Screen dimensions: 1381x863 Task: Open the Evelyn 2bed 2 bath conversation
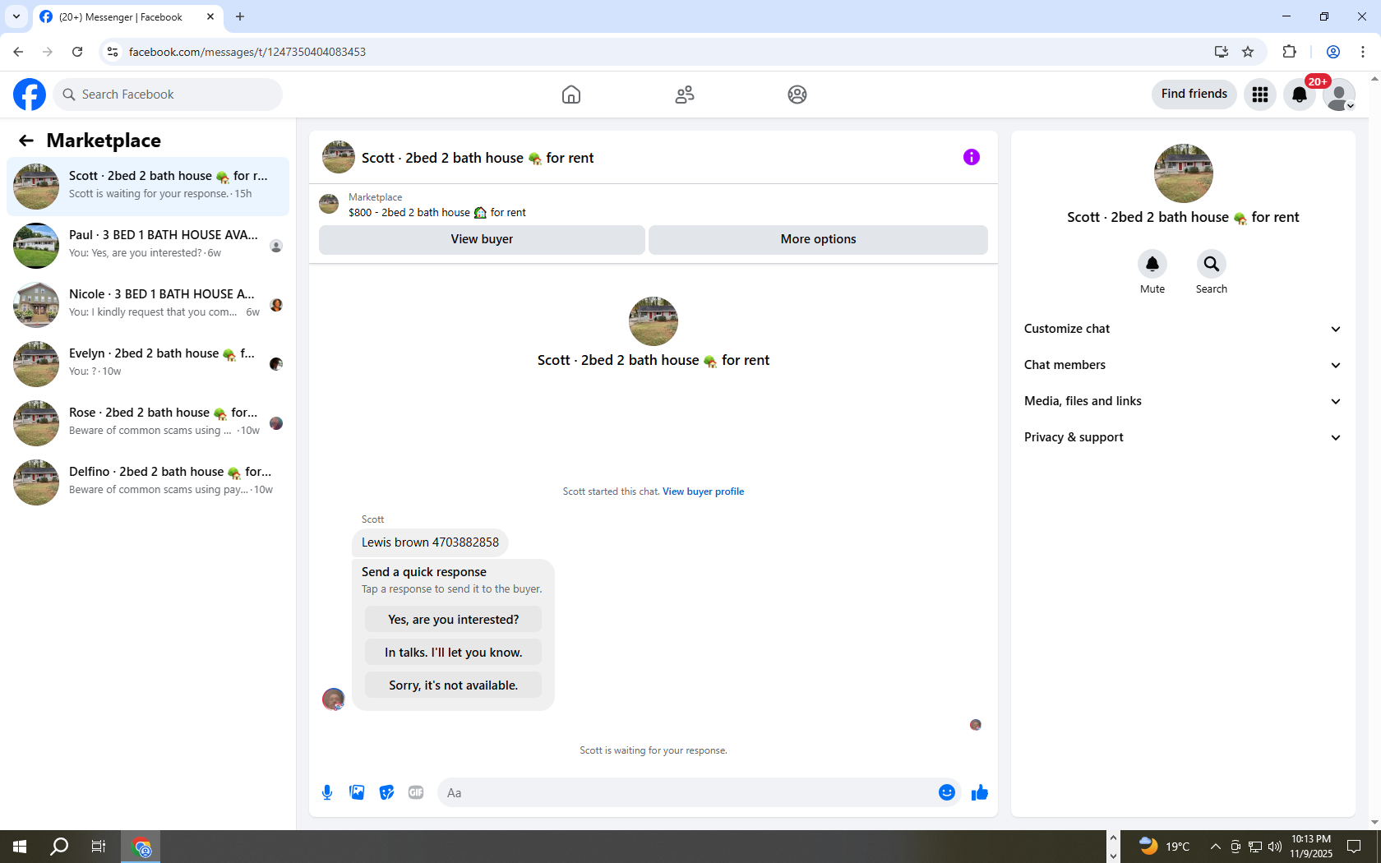tap(148, 364)
